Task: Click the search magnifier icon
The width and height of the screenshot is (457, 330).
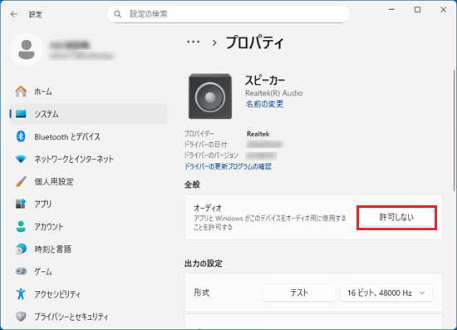Action: [x=117, y=14]
